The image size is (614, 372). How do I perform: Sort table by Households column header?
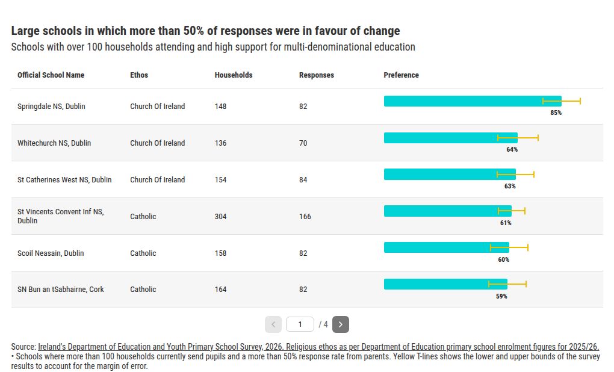coord(234,75)
